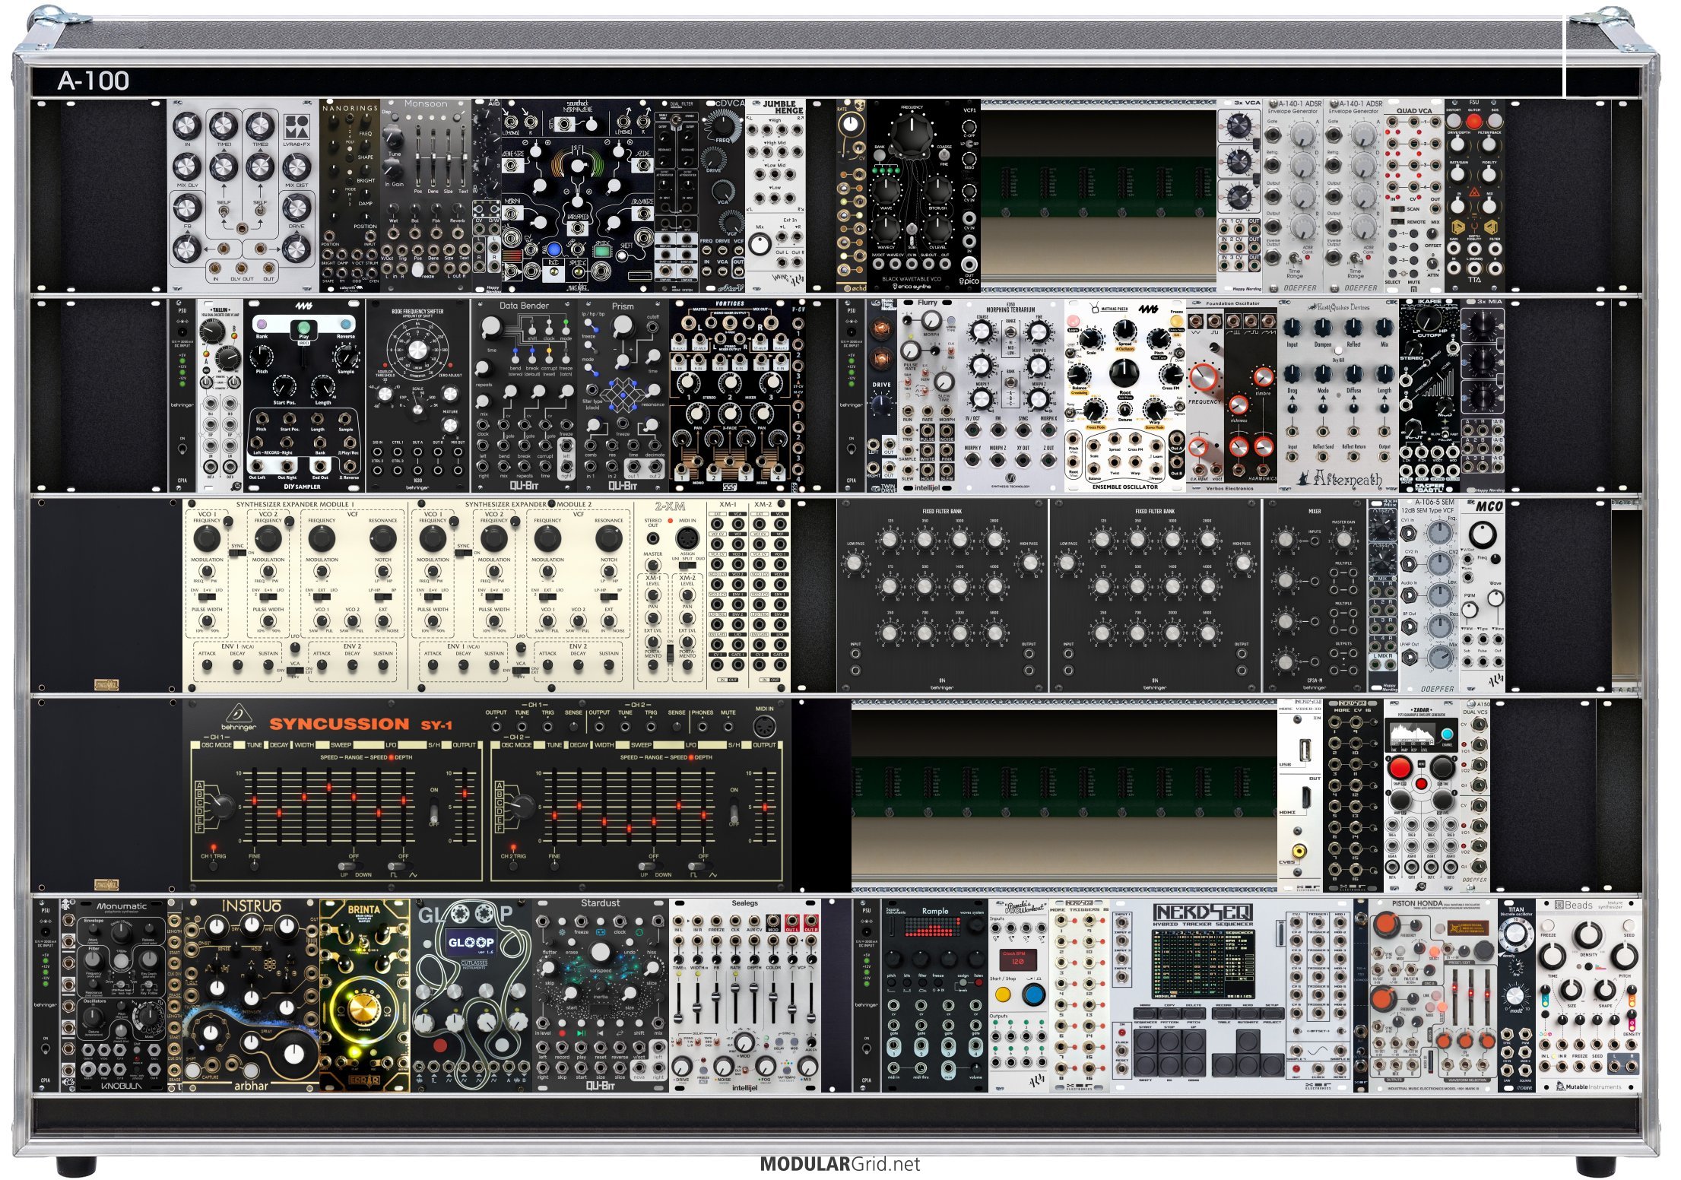This screenshot has height=1180, width=1681.
Task: Click the Text slider on Monsoon
Action: 463,157
